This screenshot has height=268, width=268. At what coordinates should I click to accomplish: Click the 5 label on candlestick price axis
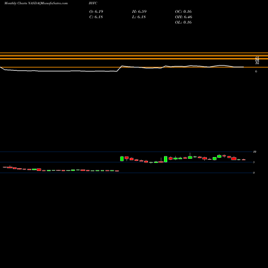254,162
